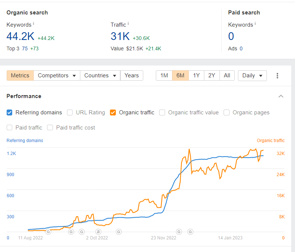This screenshot has width=295, height=252.
Task: Click the 14 Jan 2023 date label
Action: (230, 238)
